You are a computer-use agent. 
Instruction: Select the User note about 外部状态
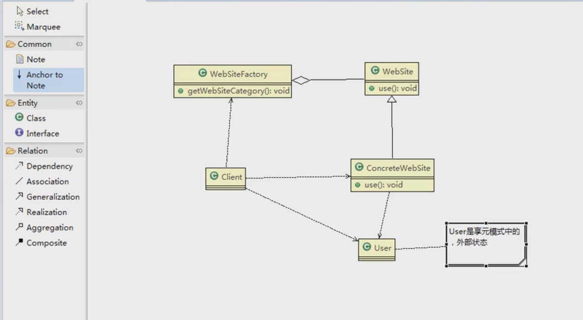pos(486,245)
